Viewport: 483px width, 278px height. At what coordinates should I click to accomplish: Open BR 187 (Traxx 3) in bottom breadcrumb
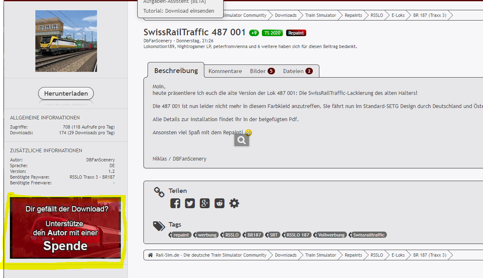click(x=430, y=255)
